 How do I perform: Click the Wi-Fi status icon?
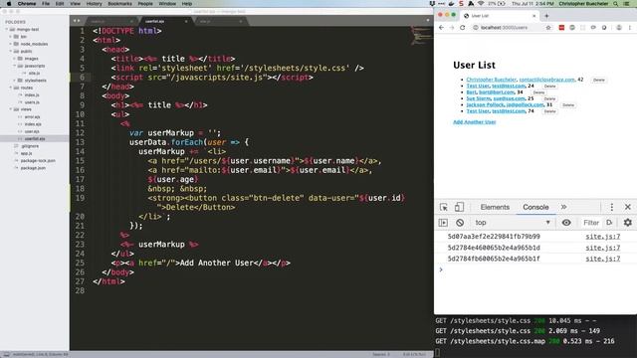(x=481, y=4)
